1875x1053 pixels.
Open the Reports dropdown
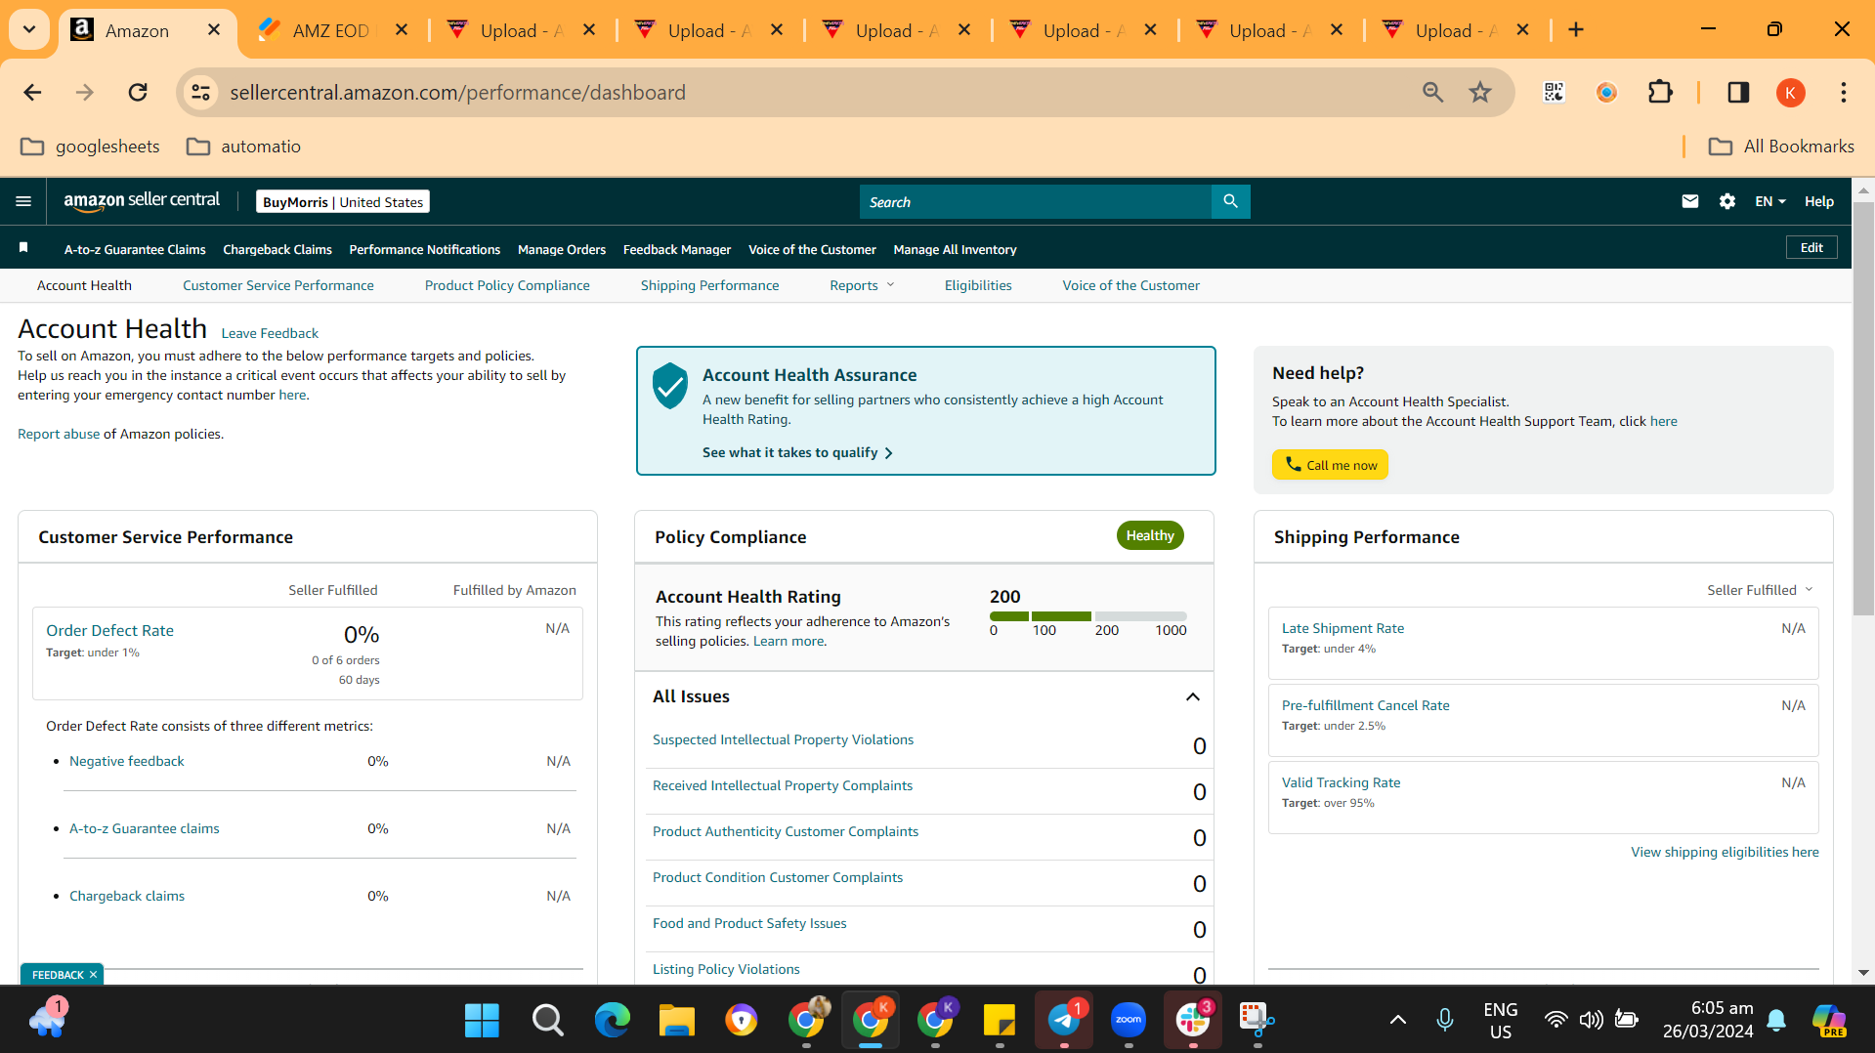click(862, 285)
